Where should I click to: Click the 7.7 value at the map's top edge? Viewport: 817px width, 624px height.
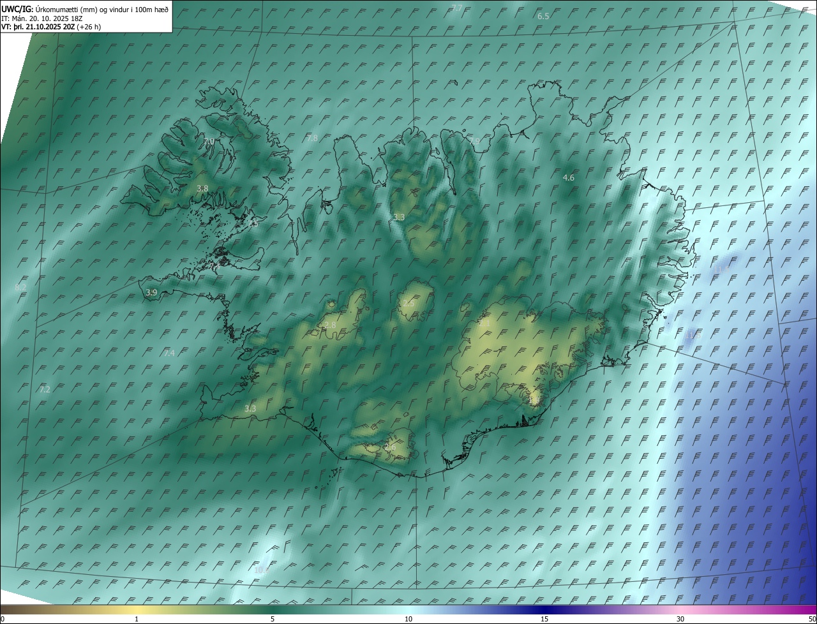coord(457,8)
